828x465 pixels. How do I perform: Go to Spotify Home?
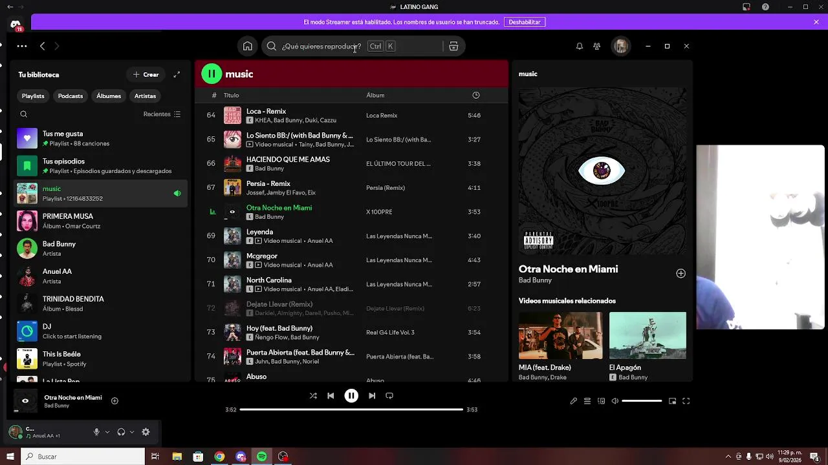247,46
